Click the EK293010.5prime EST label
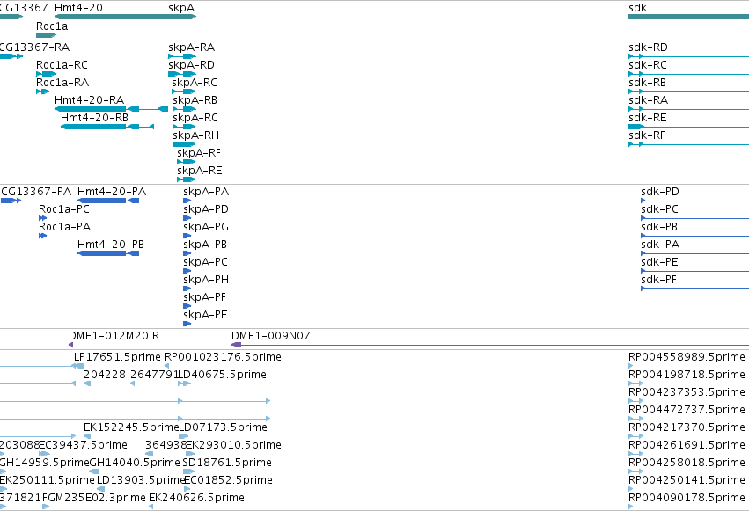 tap(233, 445)
